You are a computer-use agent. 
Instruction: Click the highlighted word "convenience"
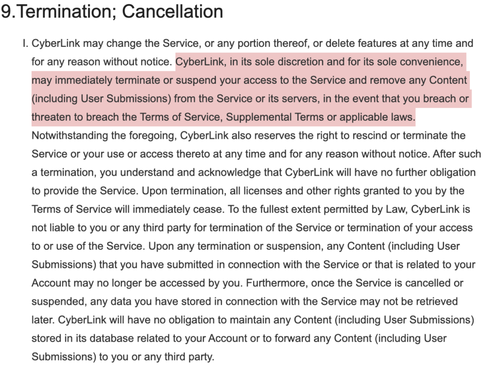point(433,62)
